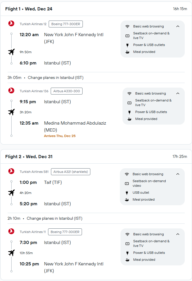Click Turkish Airlines logo for flight 136
192x281 pixels.
pyautogui.click(x=11, y=90)
